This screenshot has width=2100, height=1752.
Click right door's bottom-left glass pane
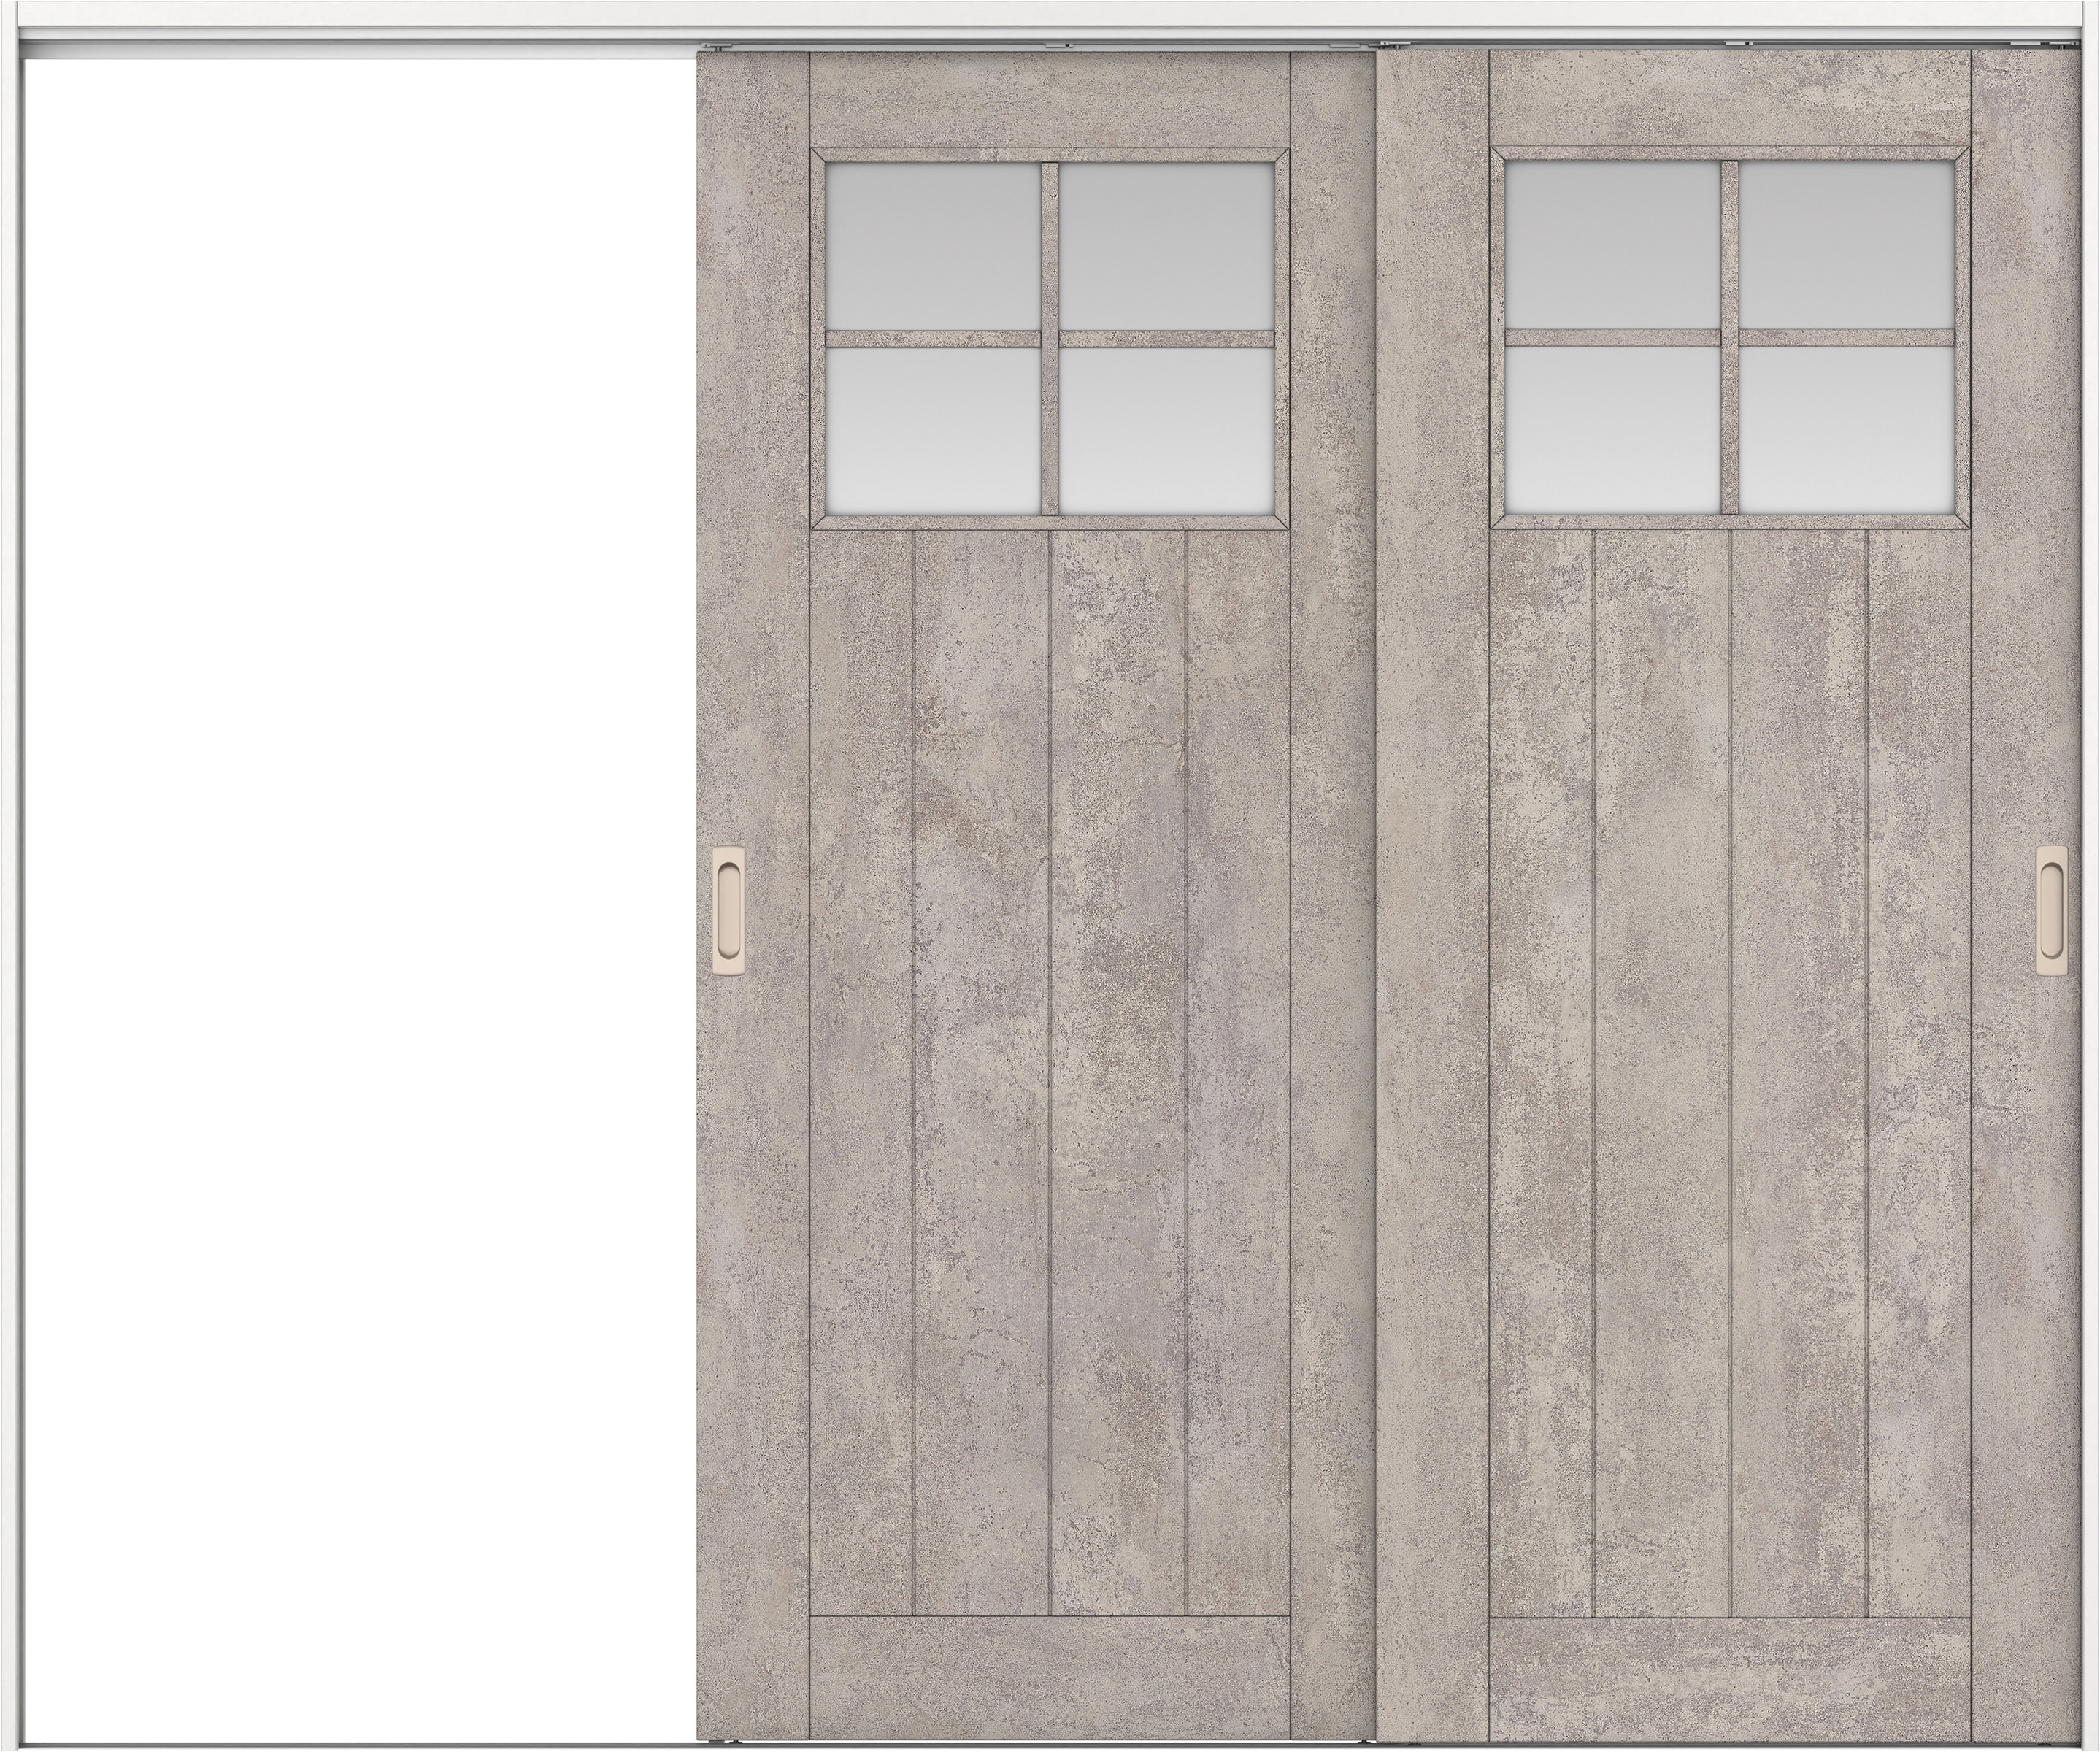click(x=1612, y=430)
